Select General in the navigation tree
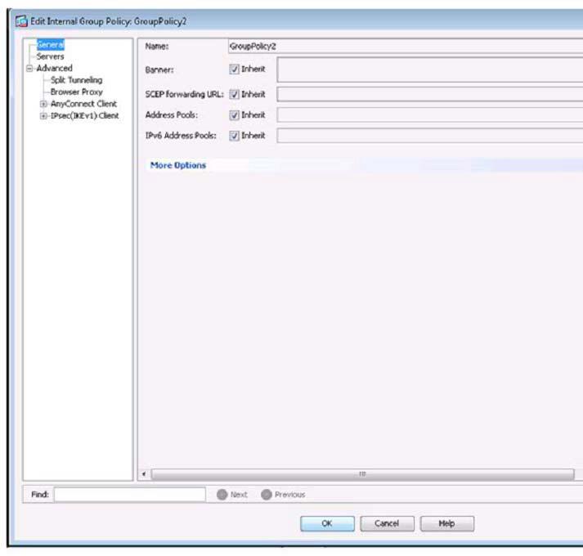Viewport: 583px width, 556px height. [x=50, y=46]
